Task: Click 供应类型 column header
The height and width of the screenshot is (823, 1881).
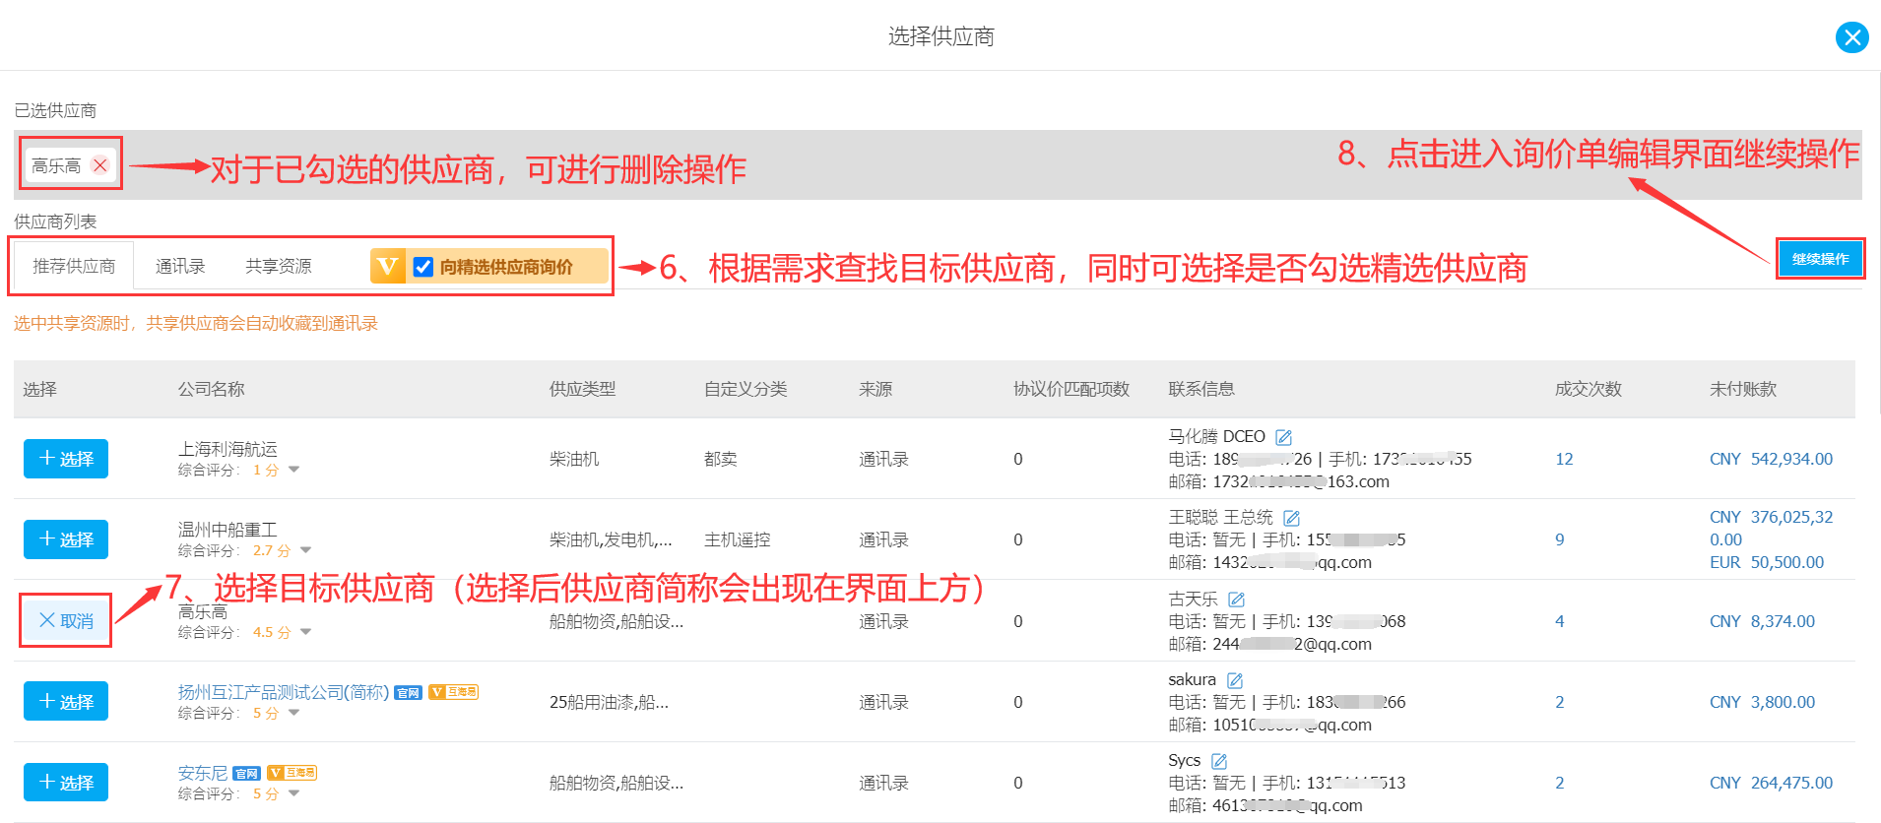Action: (x=582, y=389)
